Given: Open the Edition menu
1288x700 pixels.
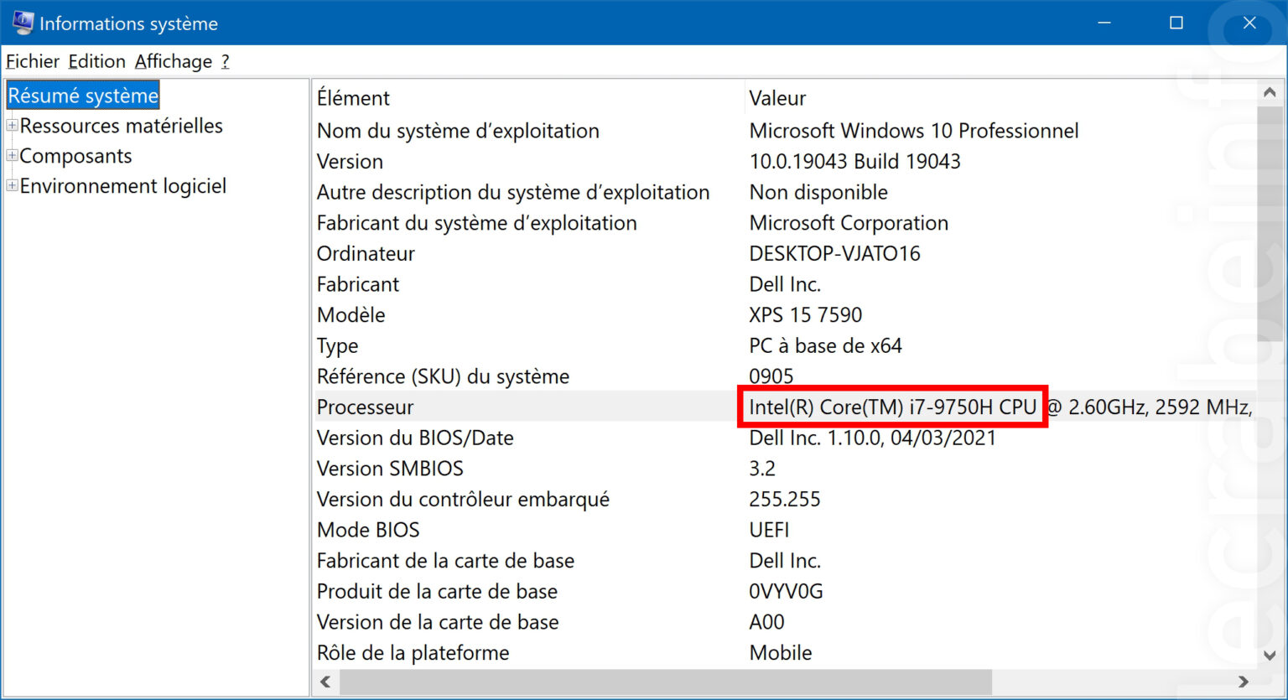Looking at the screenshot, I should [x=96, y=61].
